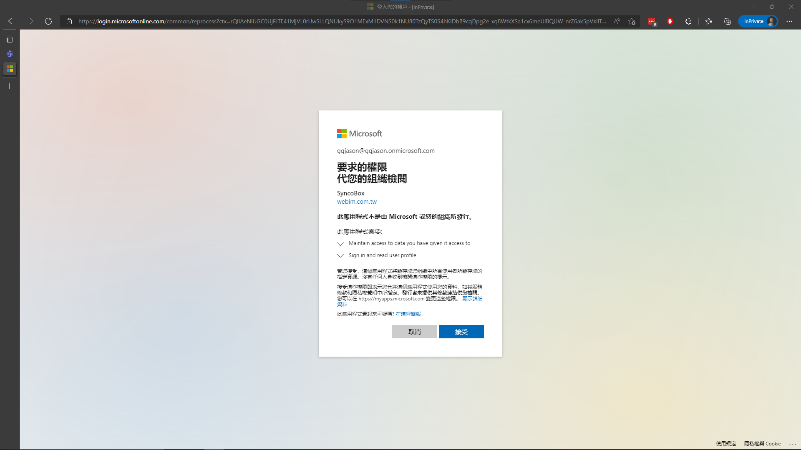Open the Read aloud icon in address bar
This screenshot has height=450, width=801.
coord(617,21)
